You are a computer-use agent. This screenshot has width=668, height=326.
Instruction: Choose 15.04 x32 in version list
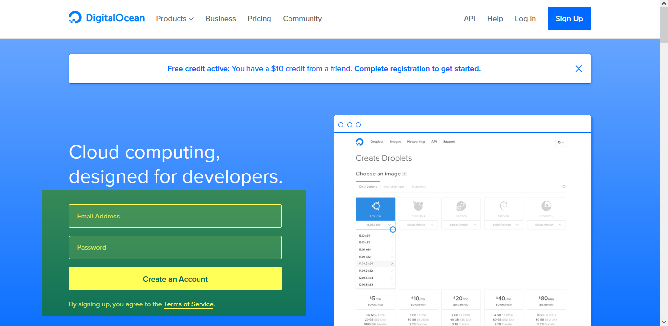point(376,257)
